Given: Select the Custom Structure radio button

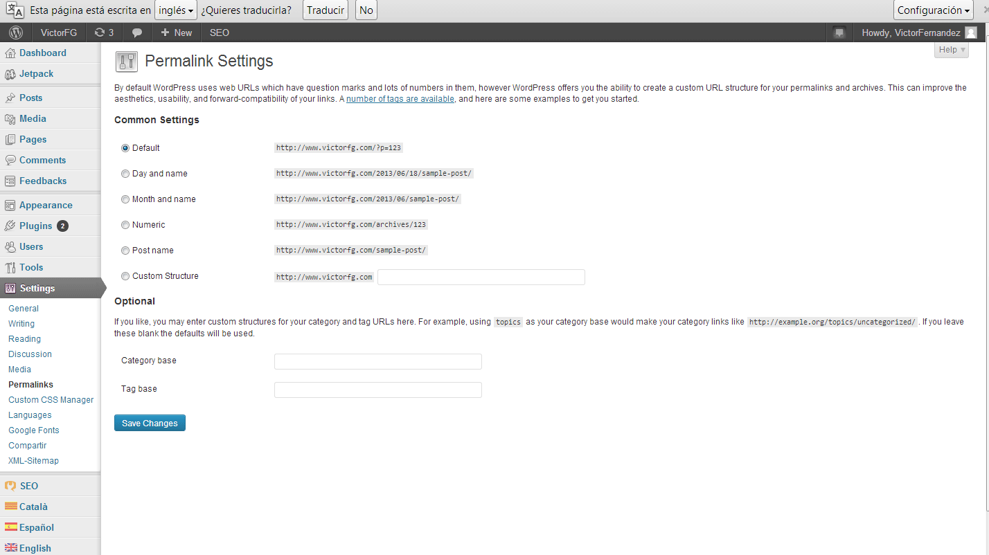Looking at the screenshot, I should [x=125, y=276].
